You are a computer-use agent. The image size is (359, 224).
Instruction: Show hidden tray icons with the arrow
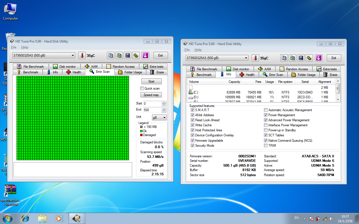click(305, 218)
